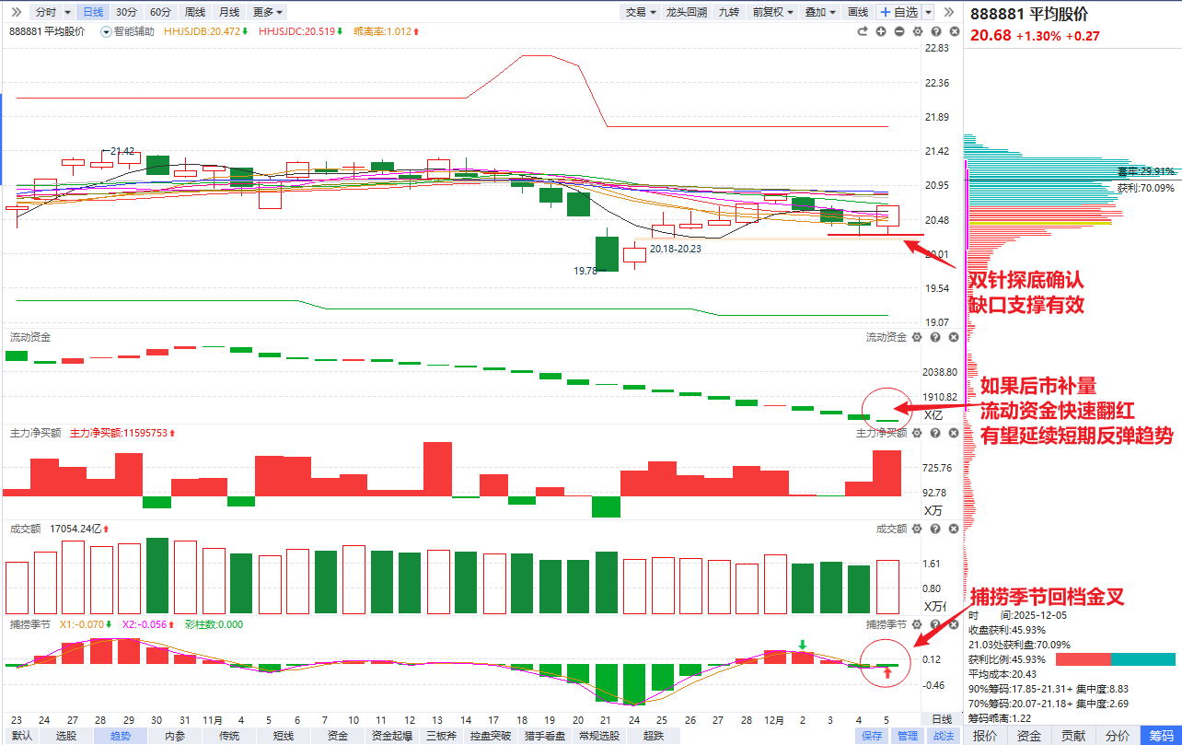This screenshot has height=745, width=1182.
Task: Click the help icon of main chart
Action: 935,31
